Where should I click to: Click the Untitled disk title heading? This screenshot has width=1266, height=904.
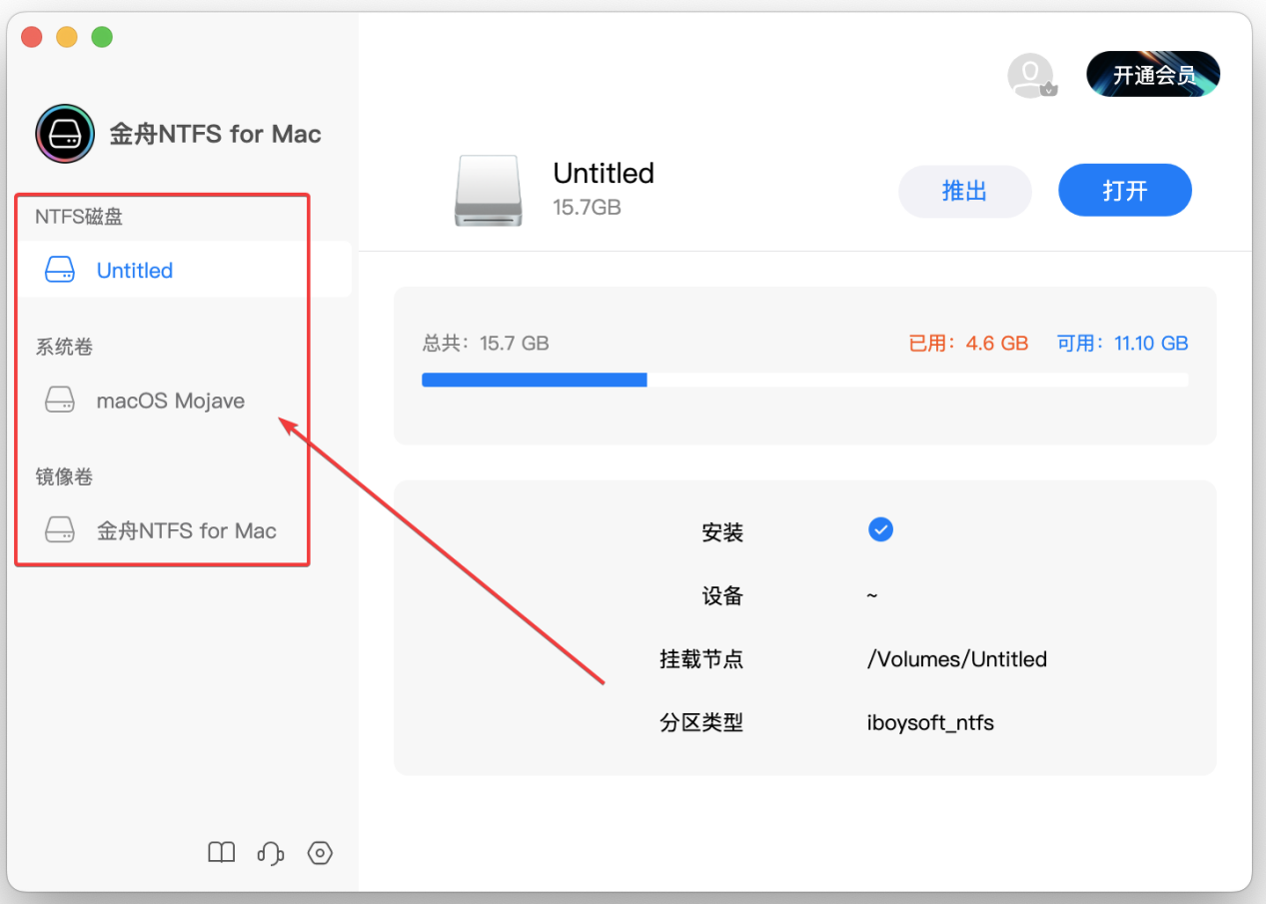[604, 173]
